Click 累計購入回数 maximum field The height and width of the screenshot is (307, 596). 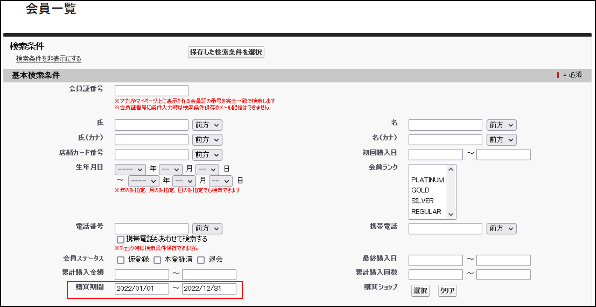point(503,274)
